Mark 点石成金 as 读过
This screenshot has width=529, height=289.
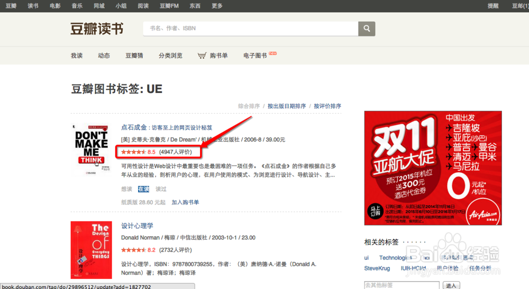[x=161, y=189]
